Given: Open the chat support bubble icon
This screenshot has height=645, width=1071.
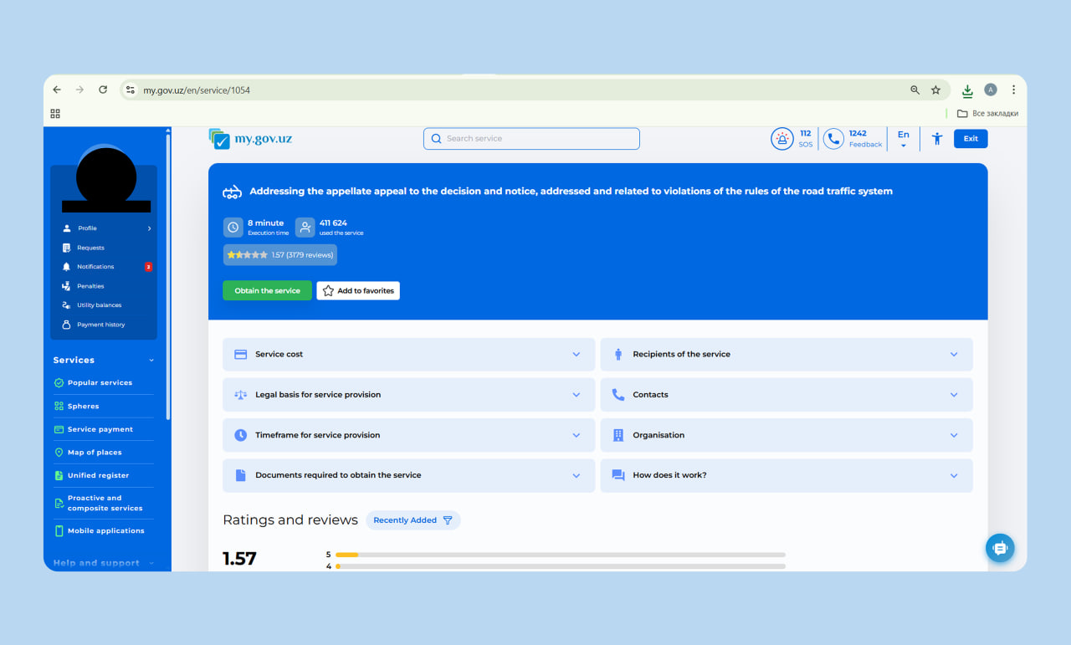Looking at the screenshot, I should [x=1000, y=548].
